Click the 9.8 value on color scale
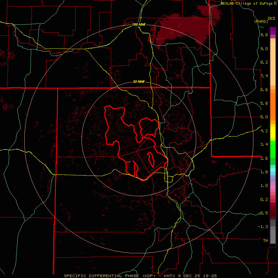 click(264, 35)
